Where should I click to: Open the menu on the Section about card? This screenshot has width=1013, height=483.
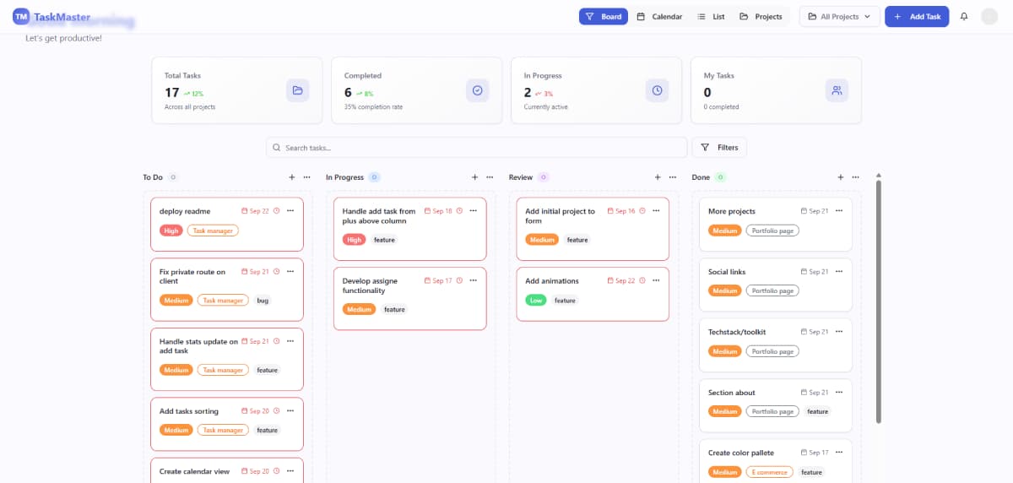pos(839,393)
